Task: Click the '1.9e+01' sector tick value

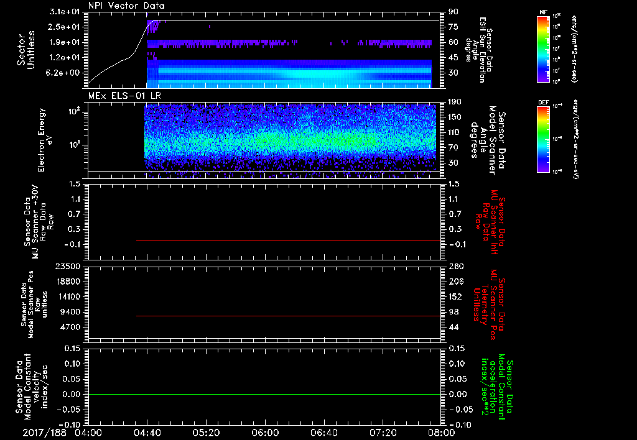Action: tap(65, 42)
